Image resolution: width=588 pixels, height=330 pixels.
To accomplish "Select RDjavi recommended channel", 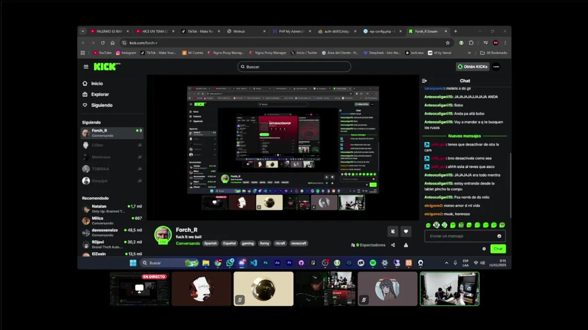I will [112, 245].
